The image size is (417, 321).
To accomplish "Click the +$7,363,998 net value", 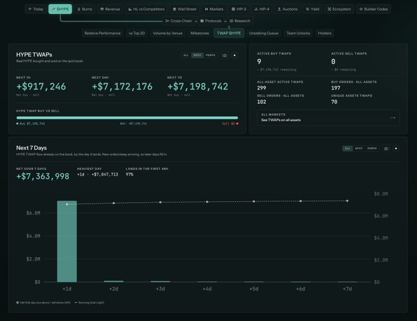I will click(43, 176).
